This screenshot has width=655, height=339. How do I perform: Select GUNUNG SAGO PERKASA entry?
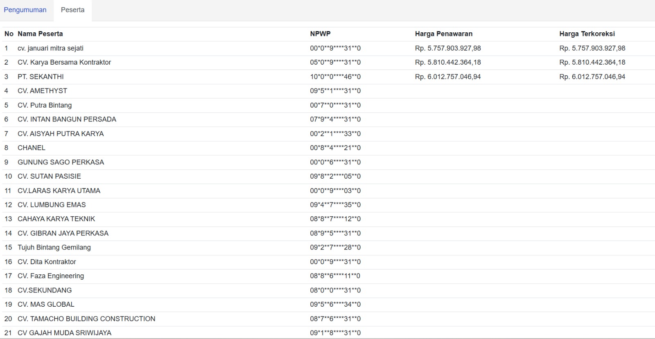[61, 162]
